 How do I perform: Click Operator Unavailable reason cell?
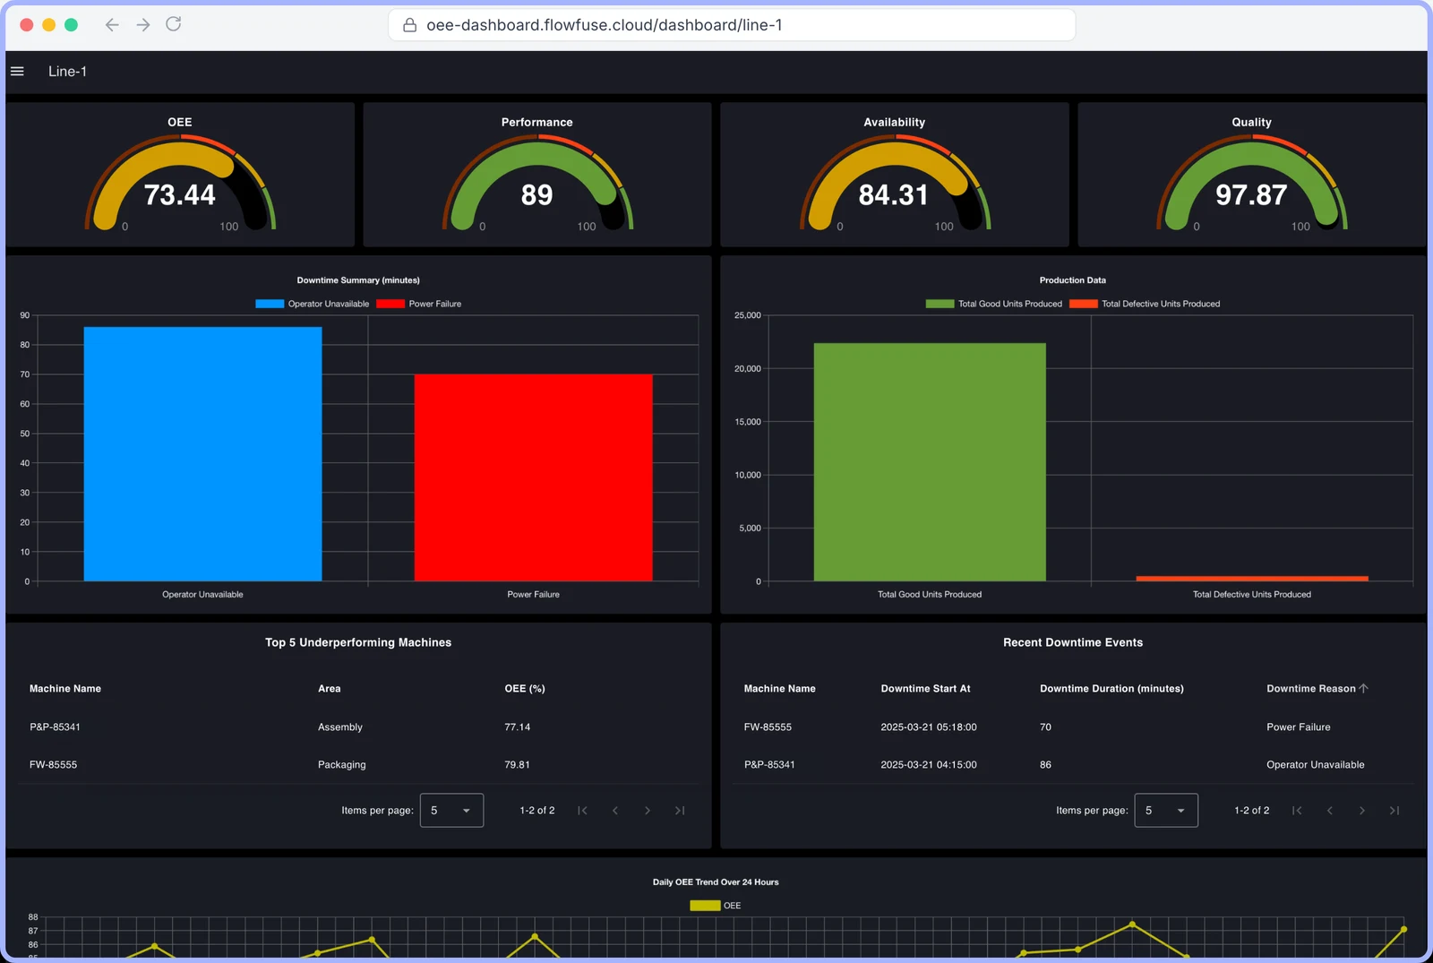pos(1316,765)
